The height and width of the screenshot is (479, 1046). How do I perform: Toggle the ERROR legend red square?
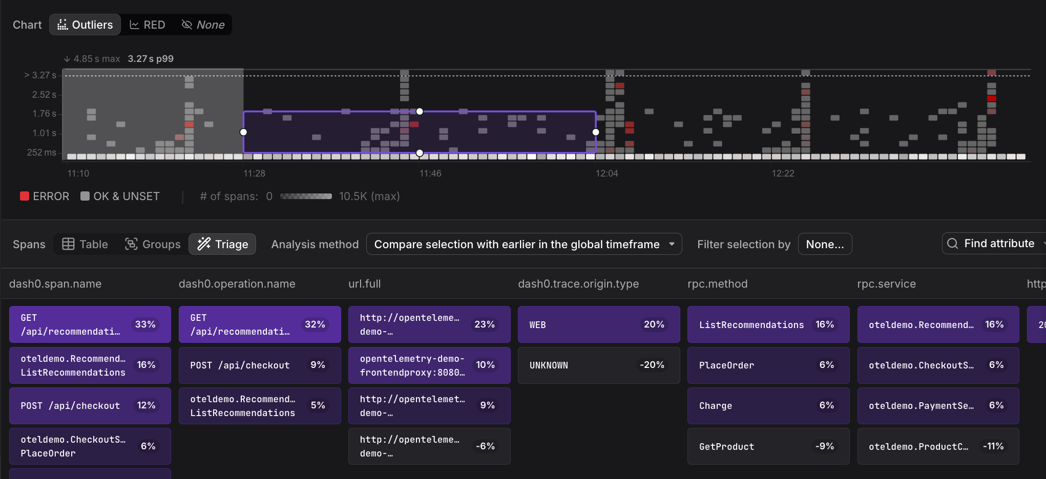point(25,196)
